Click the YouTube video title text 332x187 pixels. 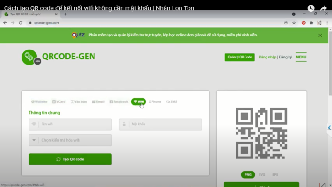pyautogui.click(x=99, y=8)
